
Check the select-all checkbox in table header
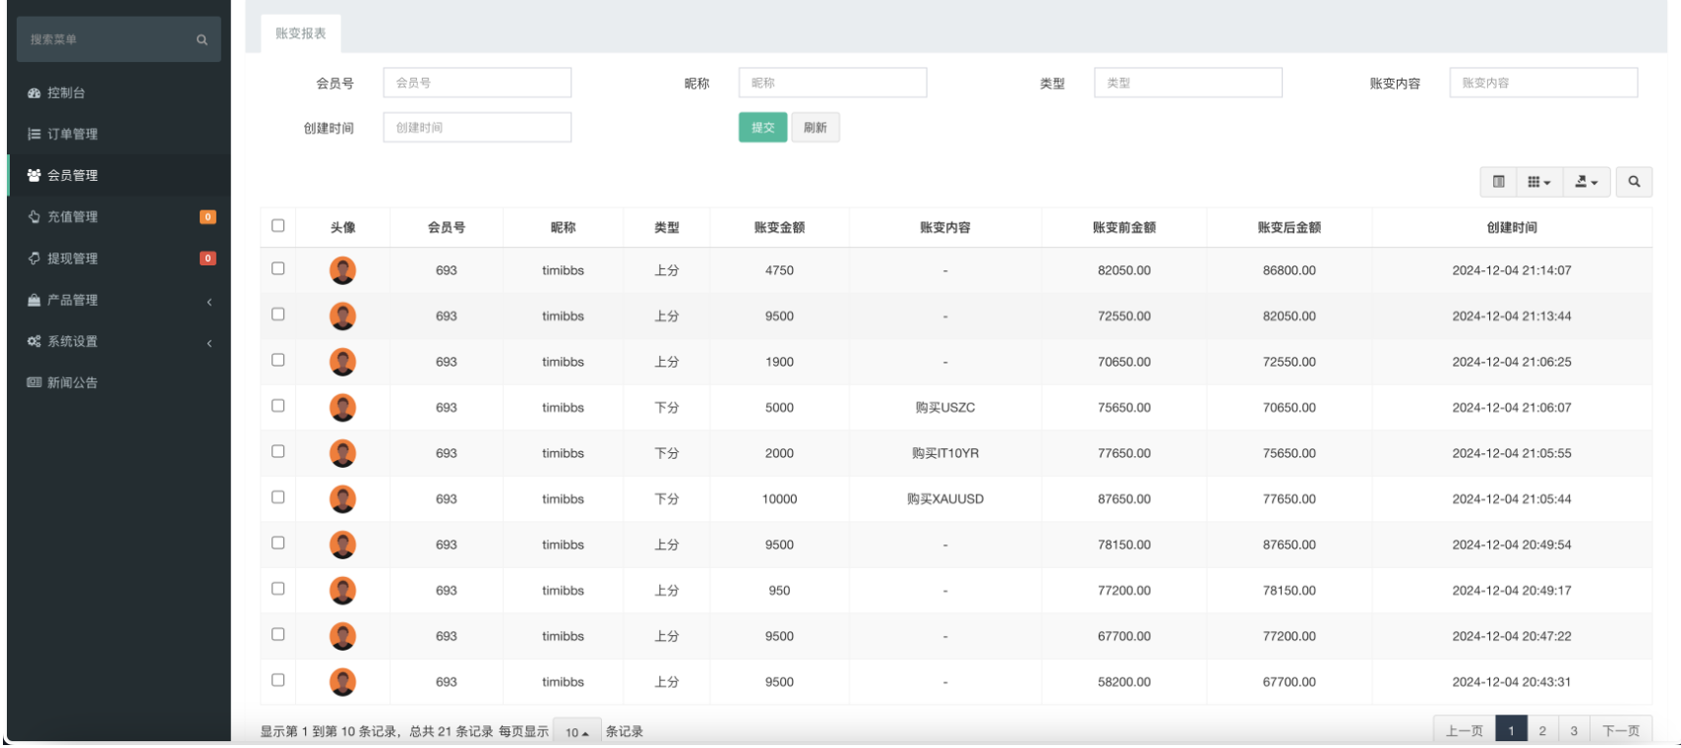[x=278, y=226]
